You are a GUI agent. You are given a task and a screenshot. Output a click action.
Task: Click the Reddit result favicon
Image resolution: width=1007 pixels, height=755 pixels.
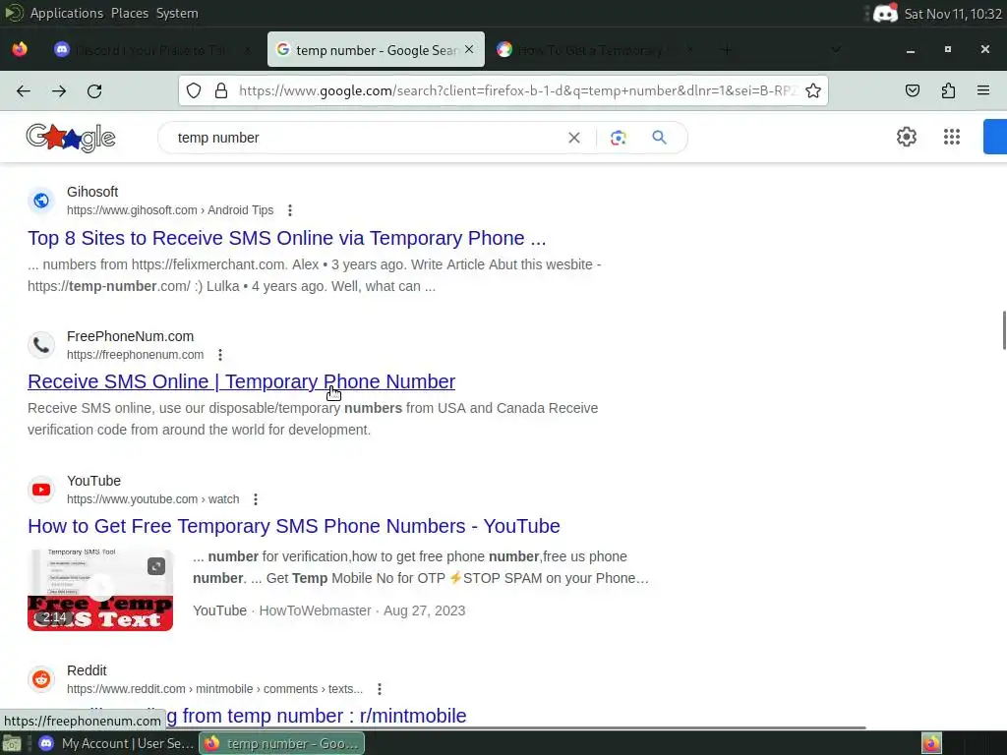[41, 679]
